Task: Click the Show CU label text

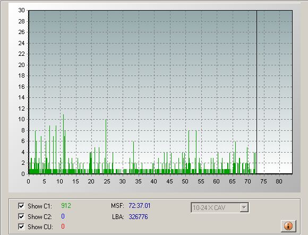Action: 40,227
